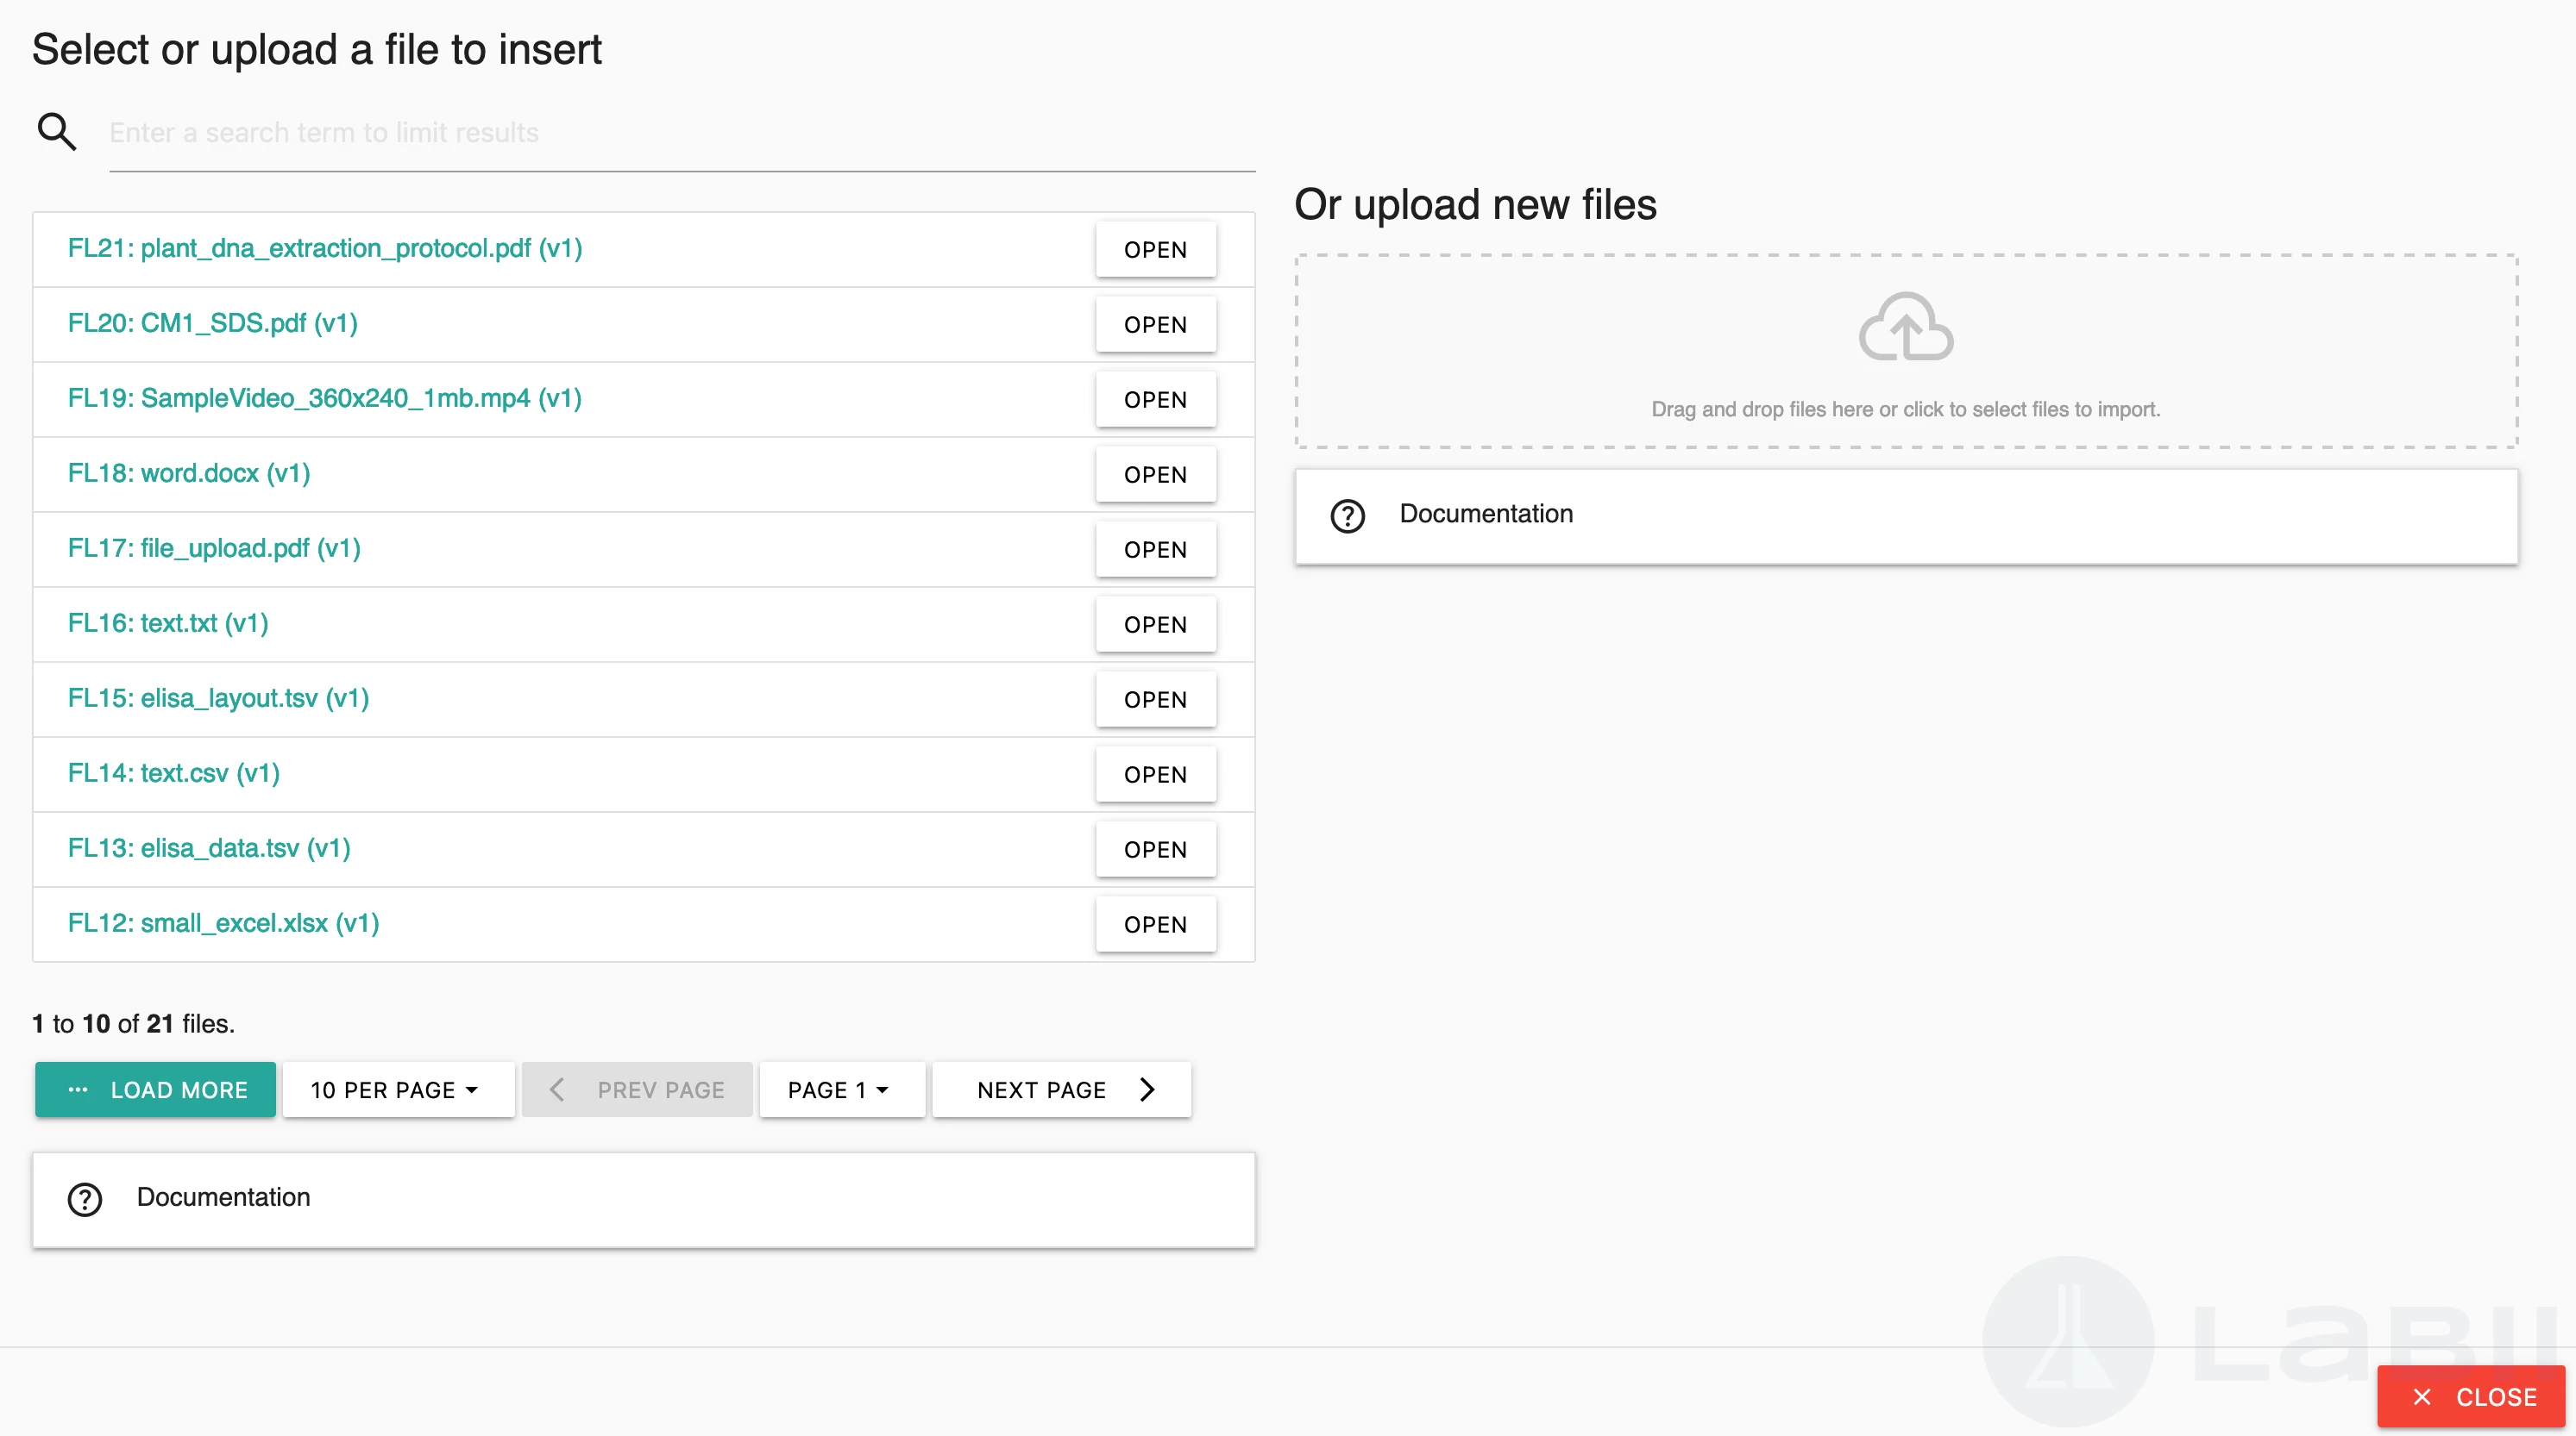Click the X icon on Close button
2576x1436 pixels.
2421,1396
